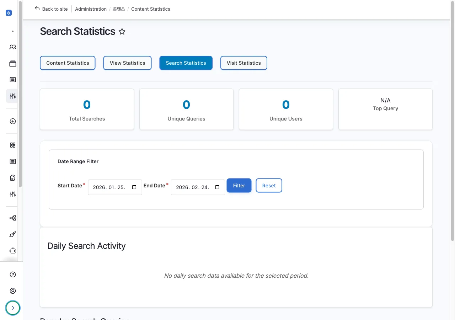
Task: Open the Structure workflow icon in the sidebar
Action: pyautogui.click(x=12, y=218)
